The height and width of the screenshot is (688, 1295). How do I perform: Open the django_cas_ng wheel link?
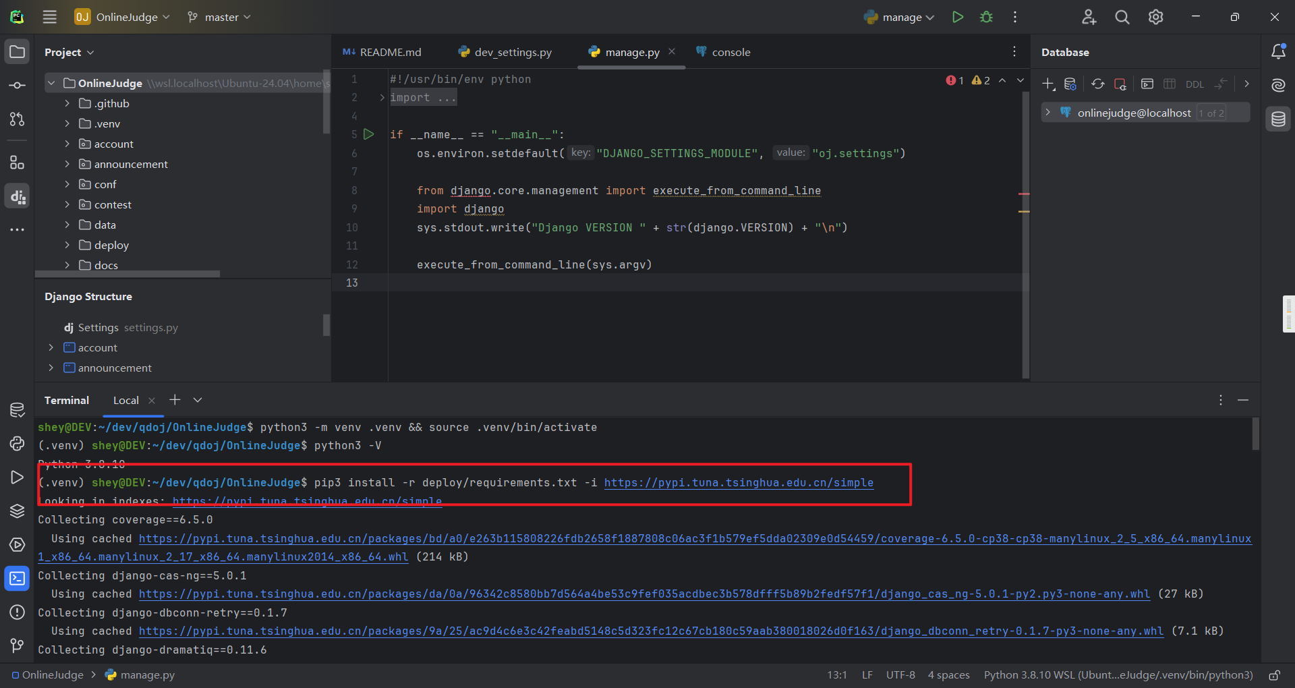coord(644,594)
